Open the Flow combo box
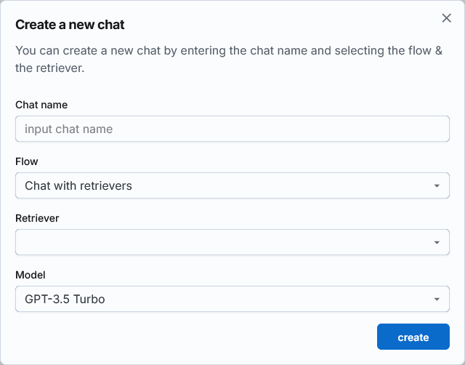Screen dimensions: 465x365 coord(232,185)
